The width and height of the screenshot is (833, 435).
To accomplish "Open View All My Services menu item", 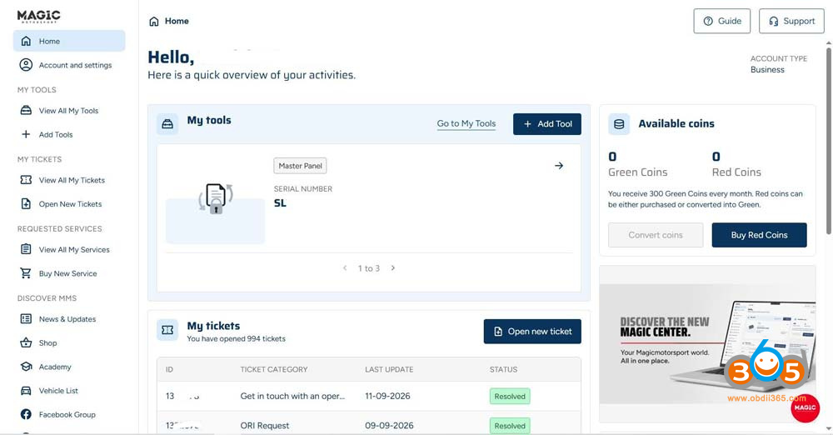I will pyautogui.click(x=69, y=249).
